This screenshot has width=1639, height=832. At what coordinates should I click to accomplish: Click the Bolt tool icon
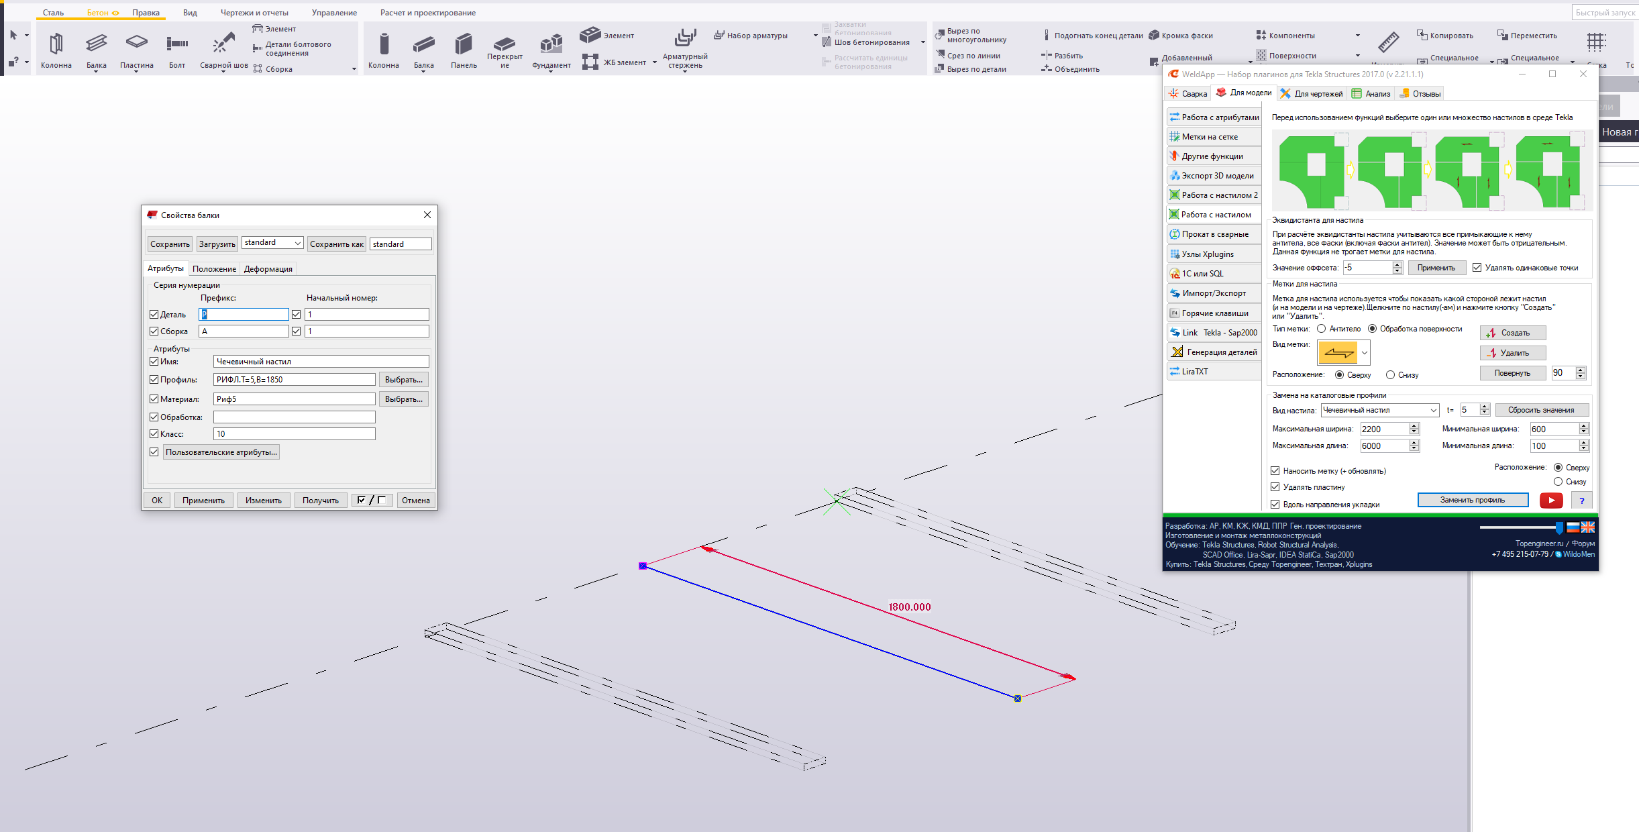(176, 44)
